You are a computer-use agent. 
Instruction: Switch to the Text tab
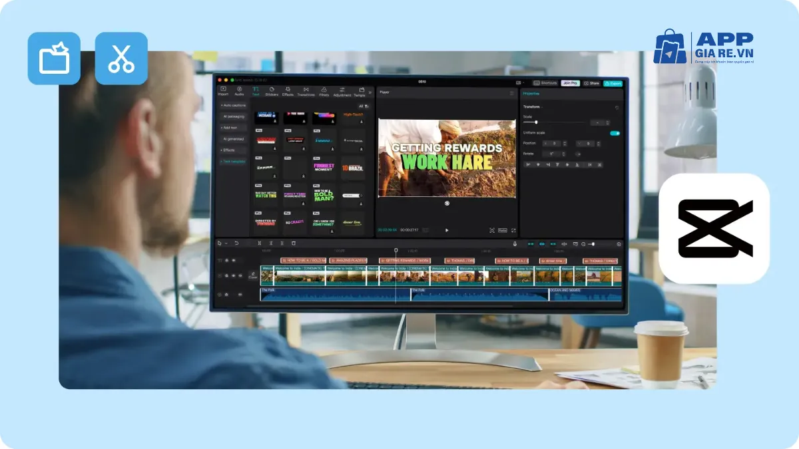[256, 90]
